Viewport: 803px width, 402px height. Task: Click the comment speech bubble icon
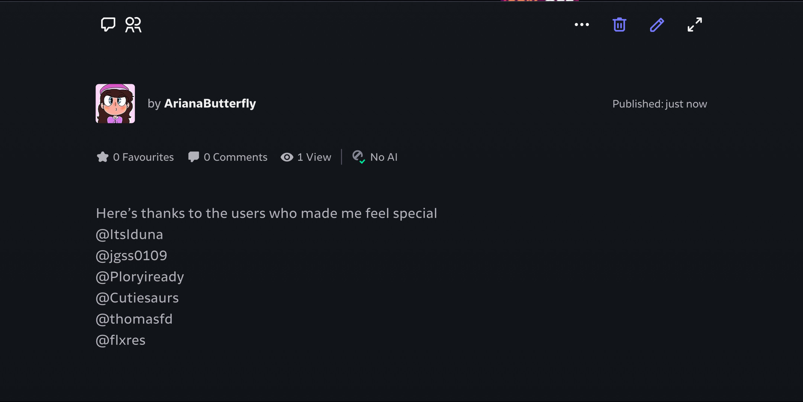108,24
